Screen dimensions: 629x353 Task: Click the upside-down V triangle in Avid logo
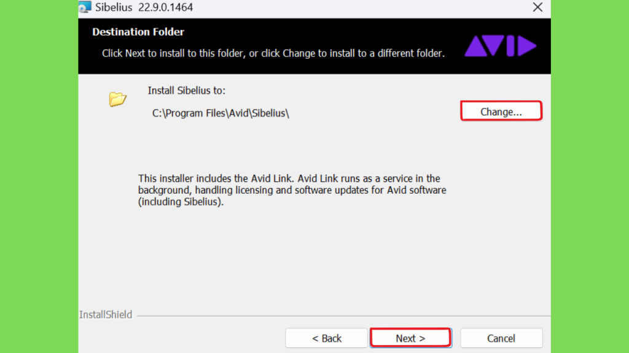(493, 45)
